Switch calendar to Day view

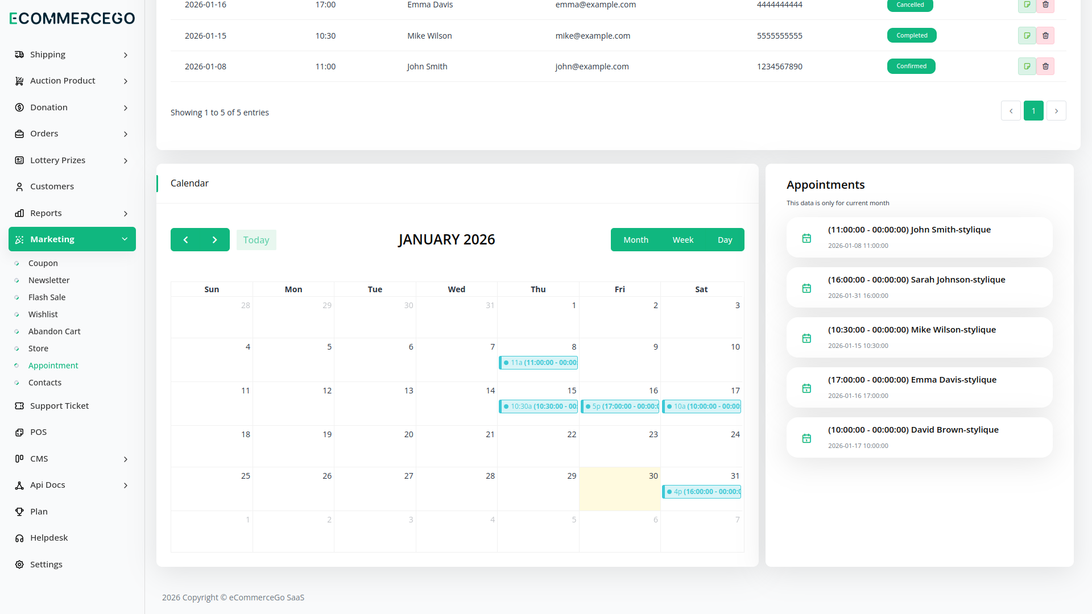(x=725, y=240)
